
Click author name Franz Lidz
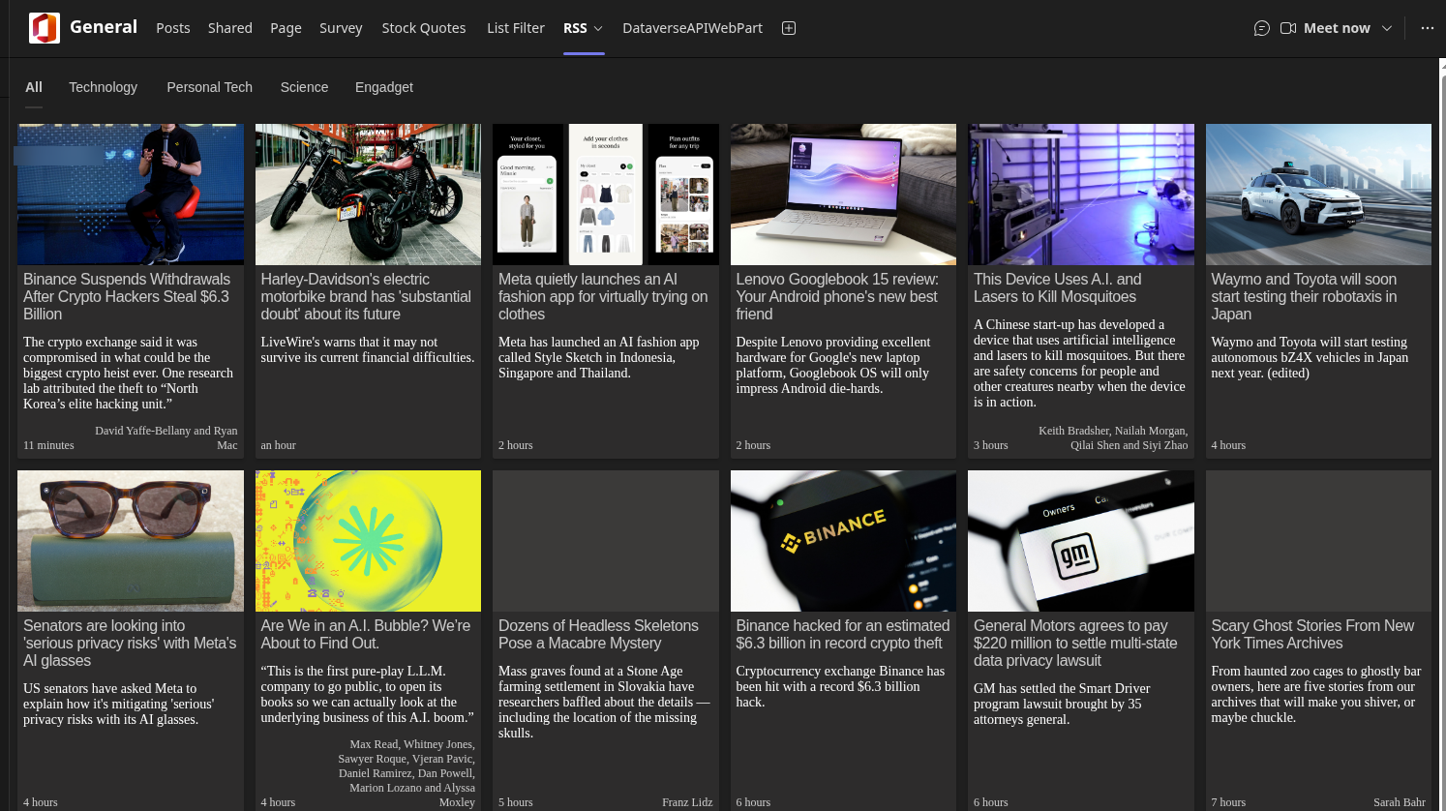(687, 802)
